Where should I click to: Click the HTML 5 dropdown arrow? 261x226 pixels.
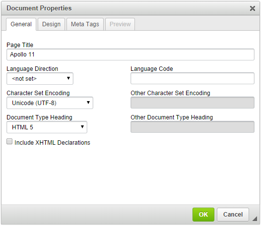(82, 127)
